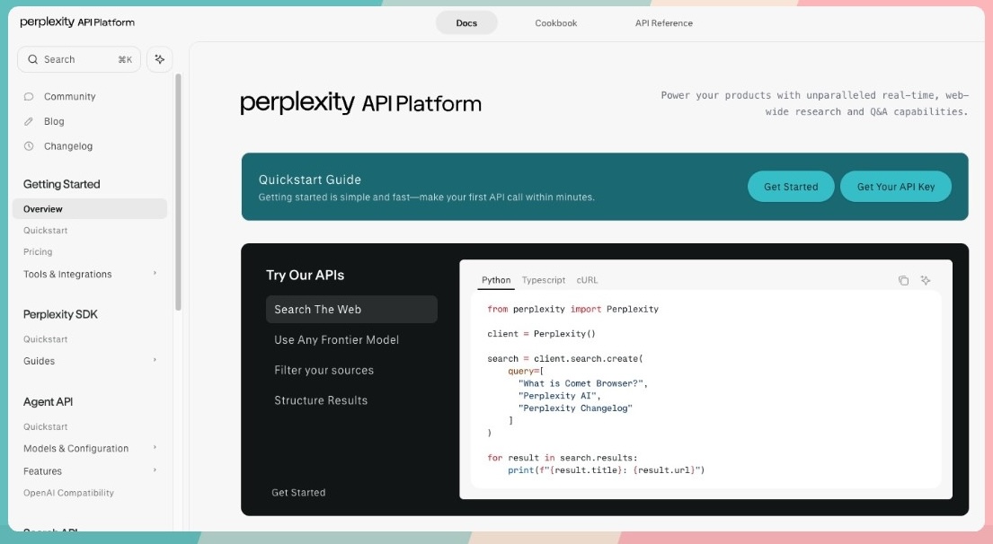
Task: Expand the Guides section
Action: tap(153, 361)
